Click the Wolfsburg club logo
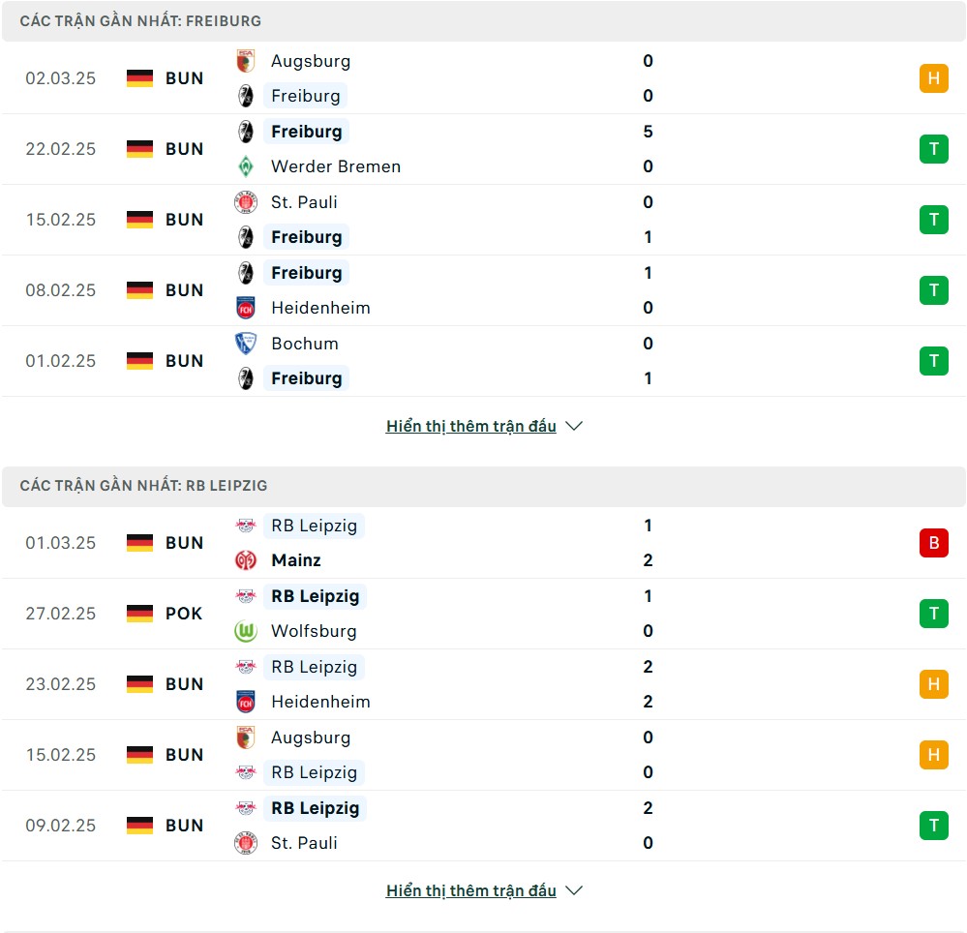The image size is (967, 933). coord(246,631)
